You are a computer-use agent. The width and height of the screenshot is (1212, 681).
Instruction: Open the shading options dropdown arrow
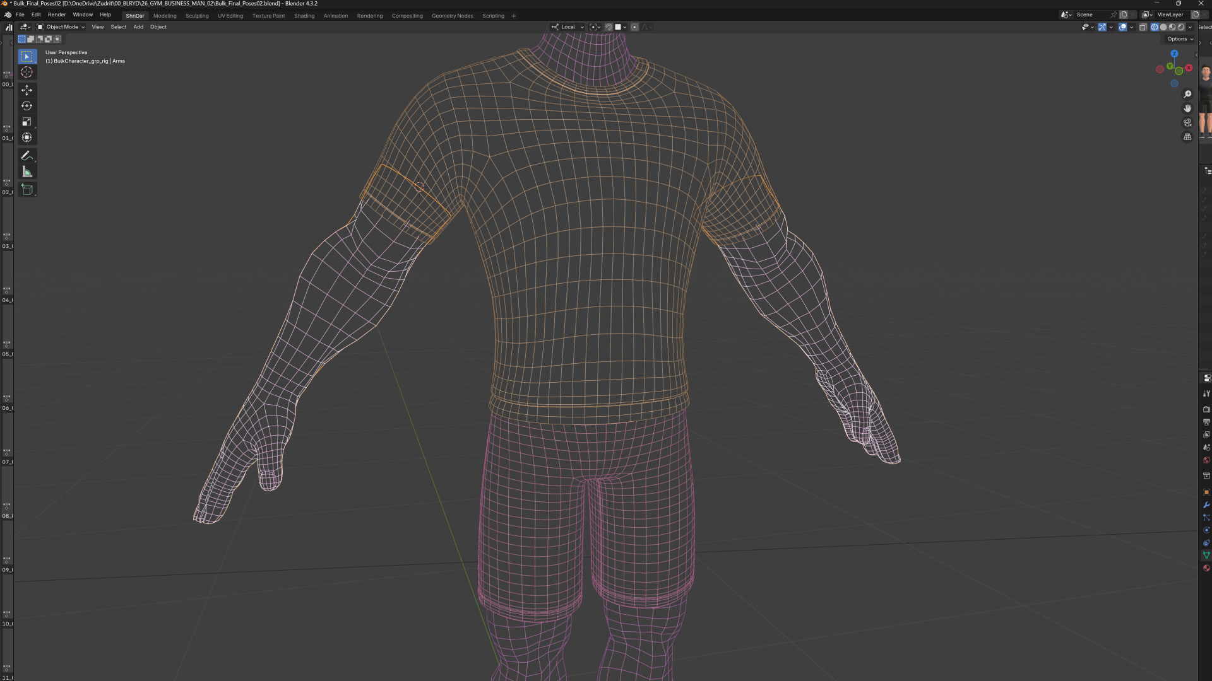(1190, 27)
